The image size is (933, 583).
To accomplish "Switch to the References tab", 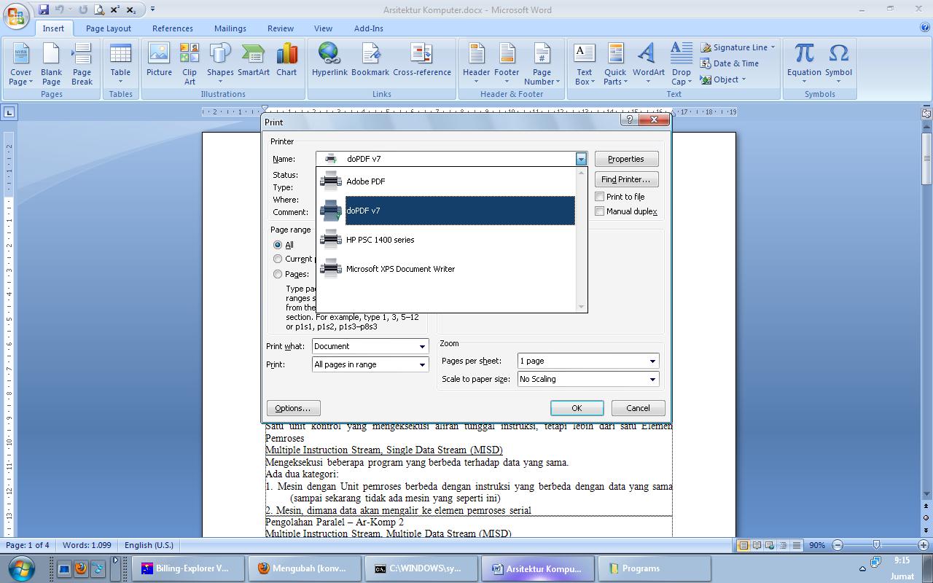I will (173, 28).
